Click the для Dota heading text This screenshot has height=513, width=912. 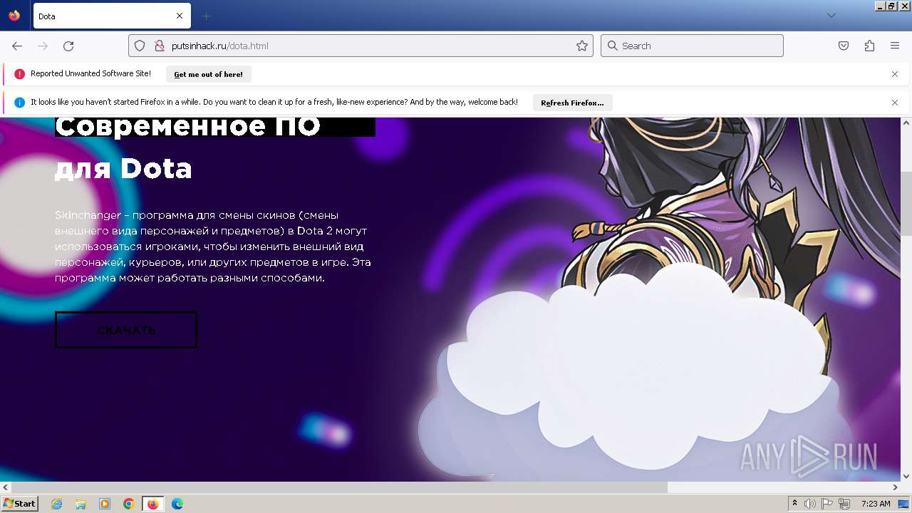[x=123, y=169]
